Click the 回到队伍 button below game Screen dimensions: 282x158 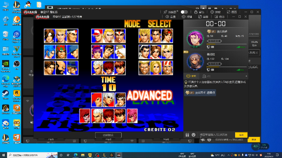108,135
